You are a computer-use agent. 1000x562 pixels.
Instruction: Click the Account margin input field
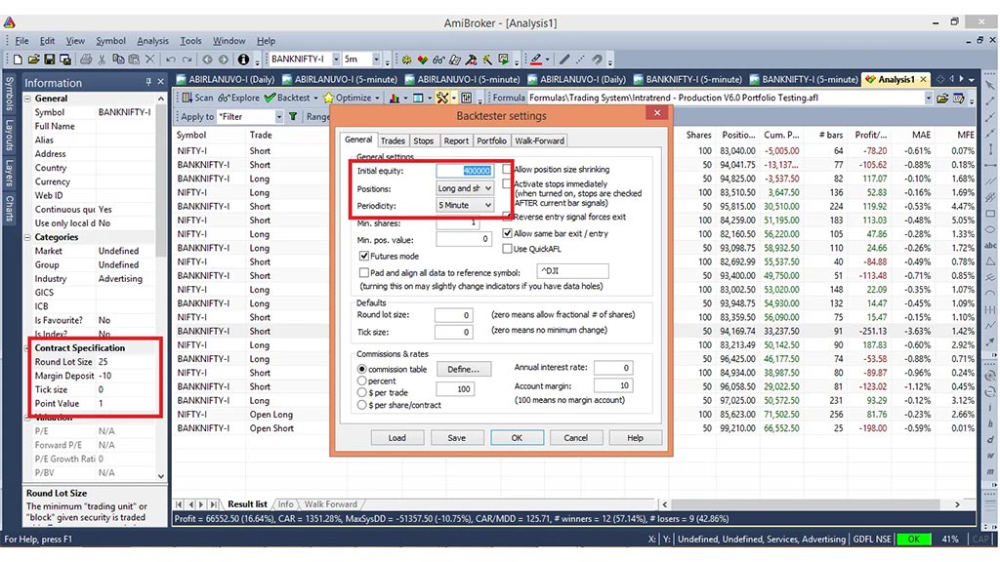pos(613,385)
